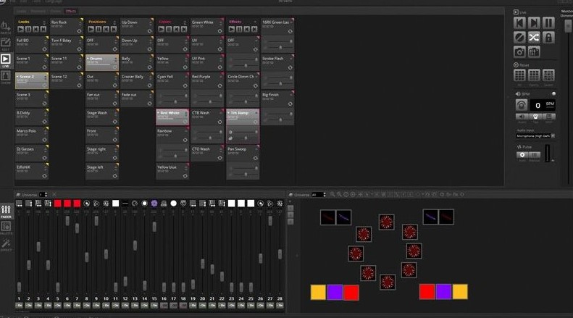The height and width of the screenshot is (318, 573).
Task: Open the Palette panel in the lower sidebar
Action: tap(6, 227)
